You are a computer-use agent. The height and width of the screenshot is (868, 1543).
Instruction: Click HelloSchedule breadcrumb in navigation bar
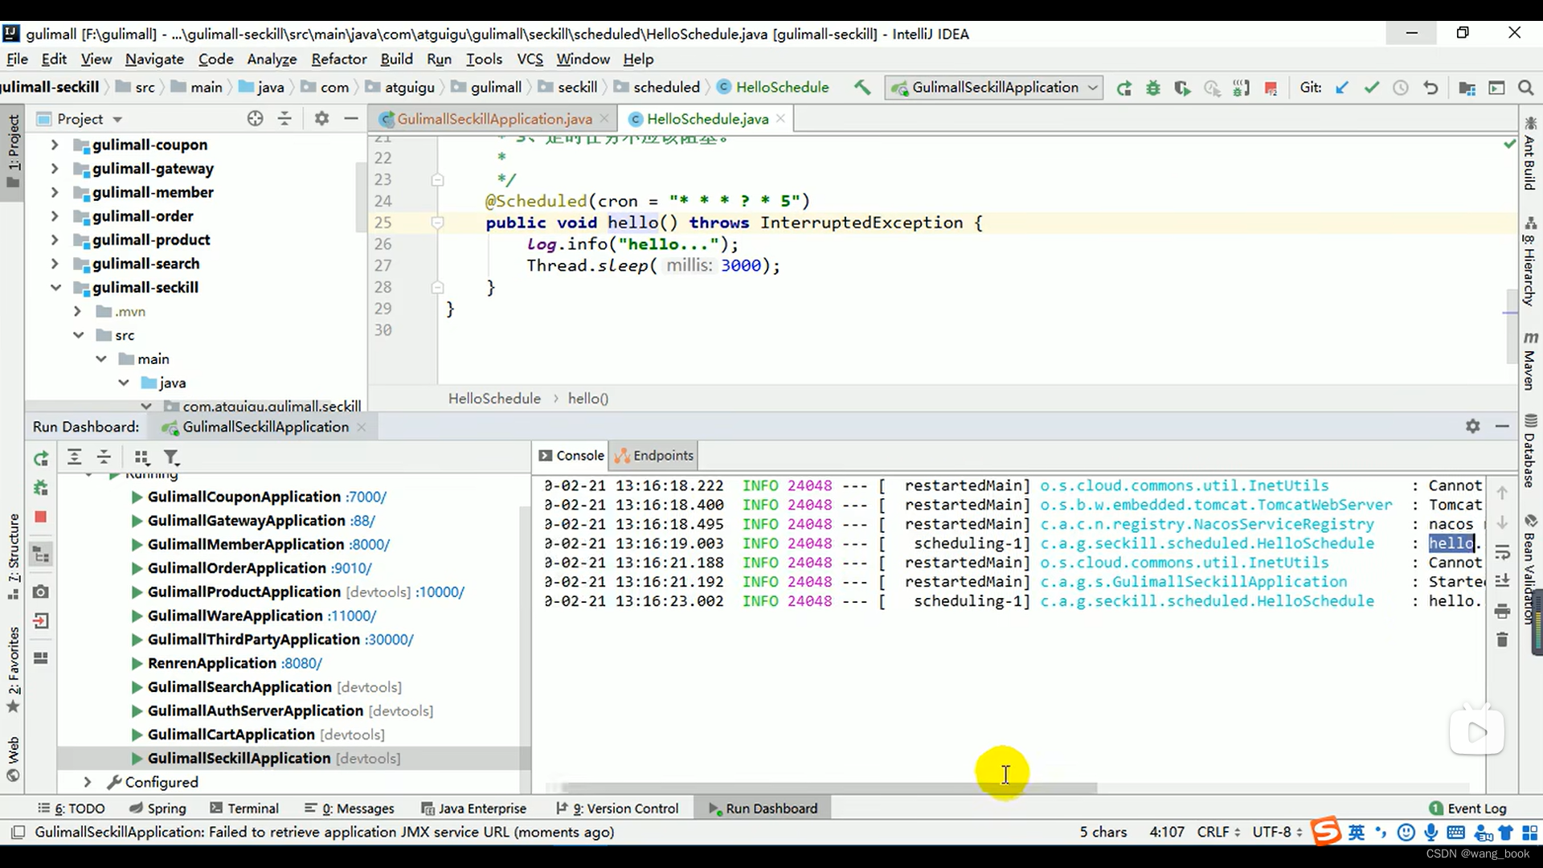(x=773, y=87)
